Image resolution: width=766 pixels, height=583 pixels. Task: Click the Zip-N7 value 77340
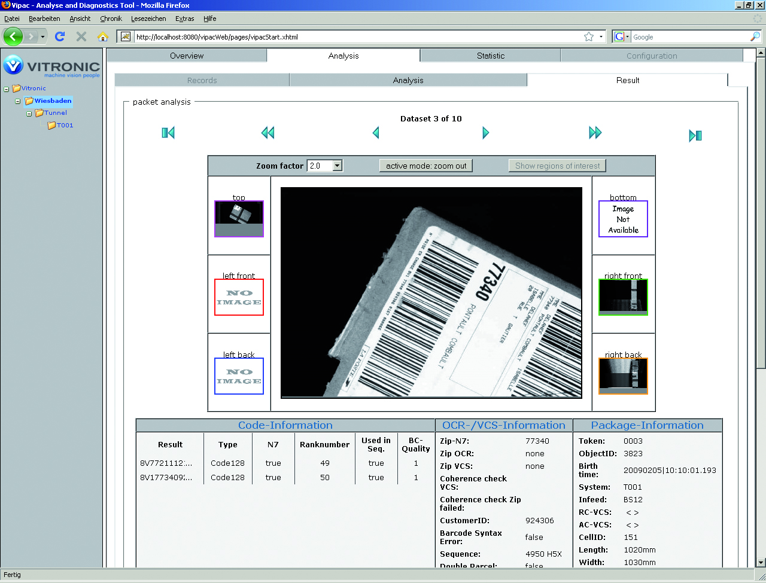coord(537,441)
